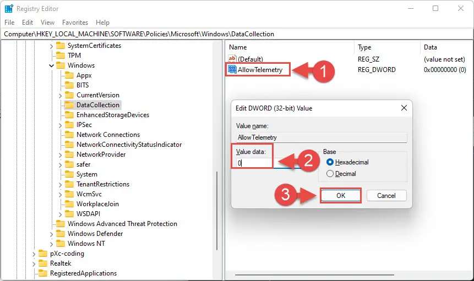Expand the pXc-coding key
The height and width of the screenshot is (281, 474).
(x=34, y=254)
